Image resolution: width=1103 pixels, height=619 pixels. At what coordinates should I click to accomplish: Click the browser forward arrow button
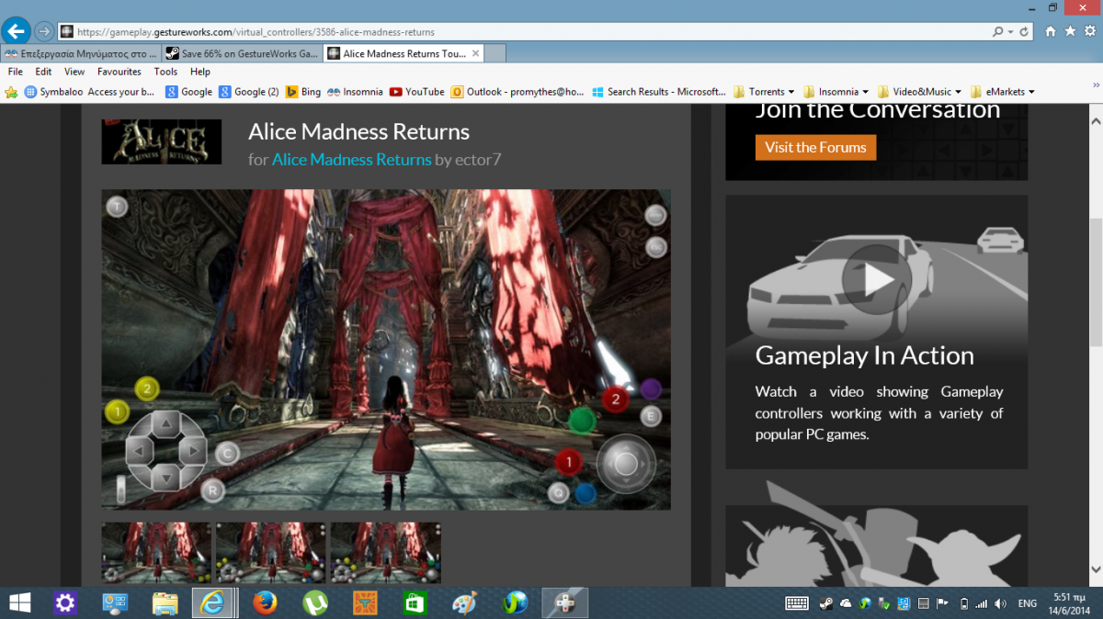point(43,31)
